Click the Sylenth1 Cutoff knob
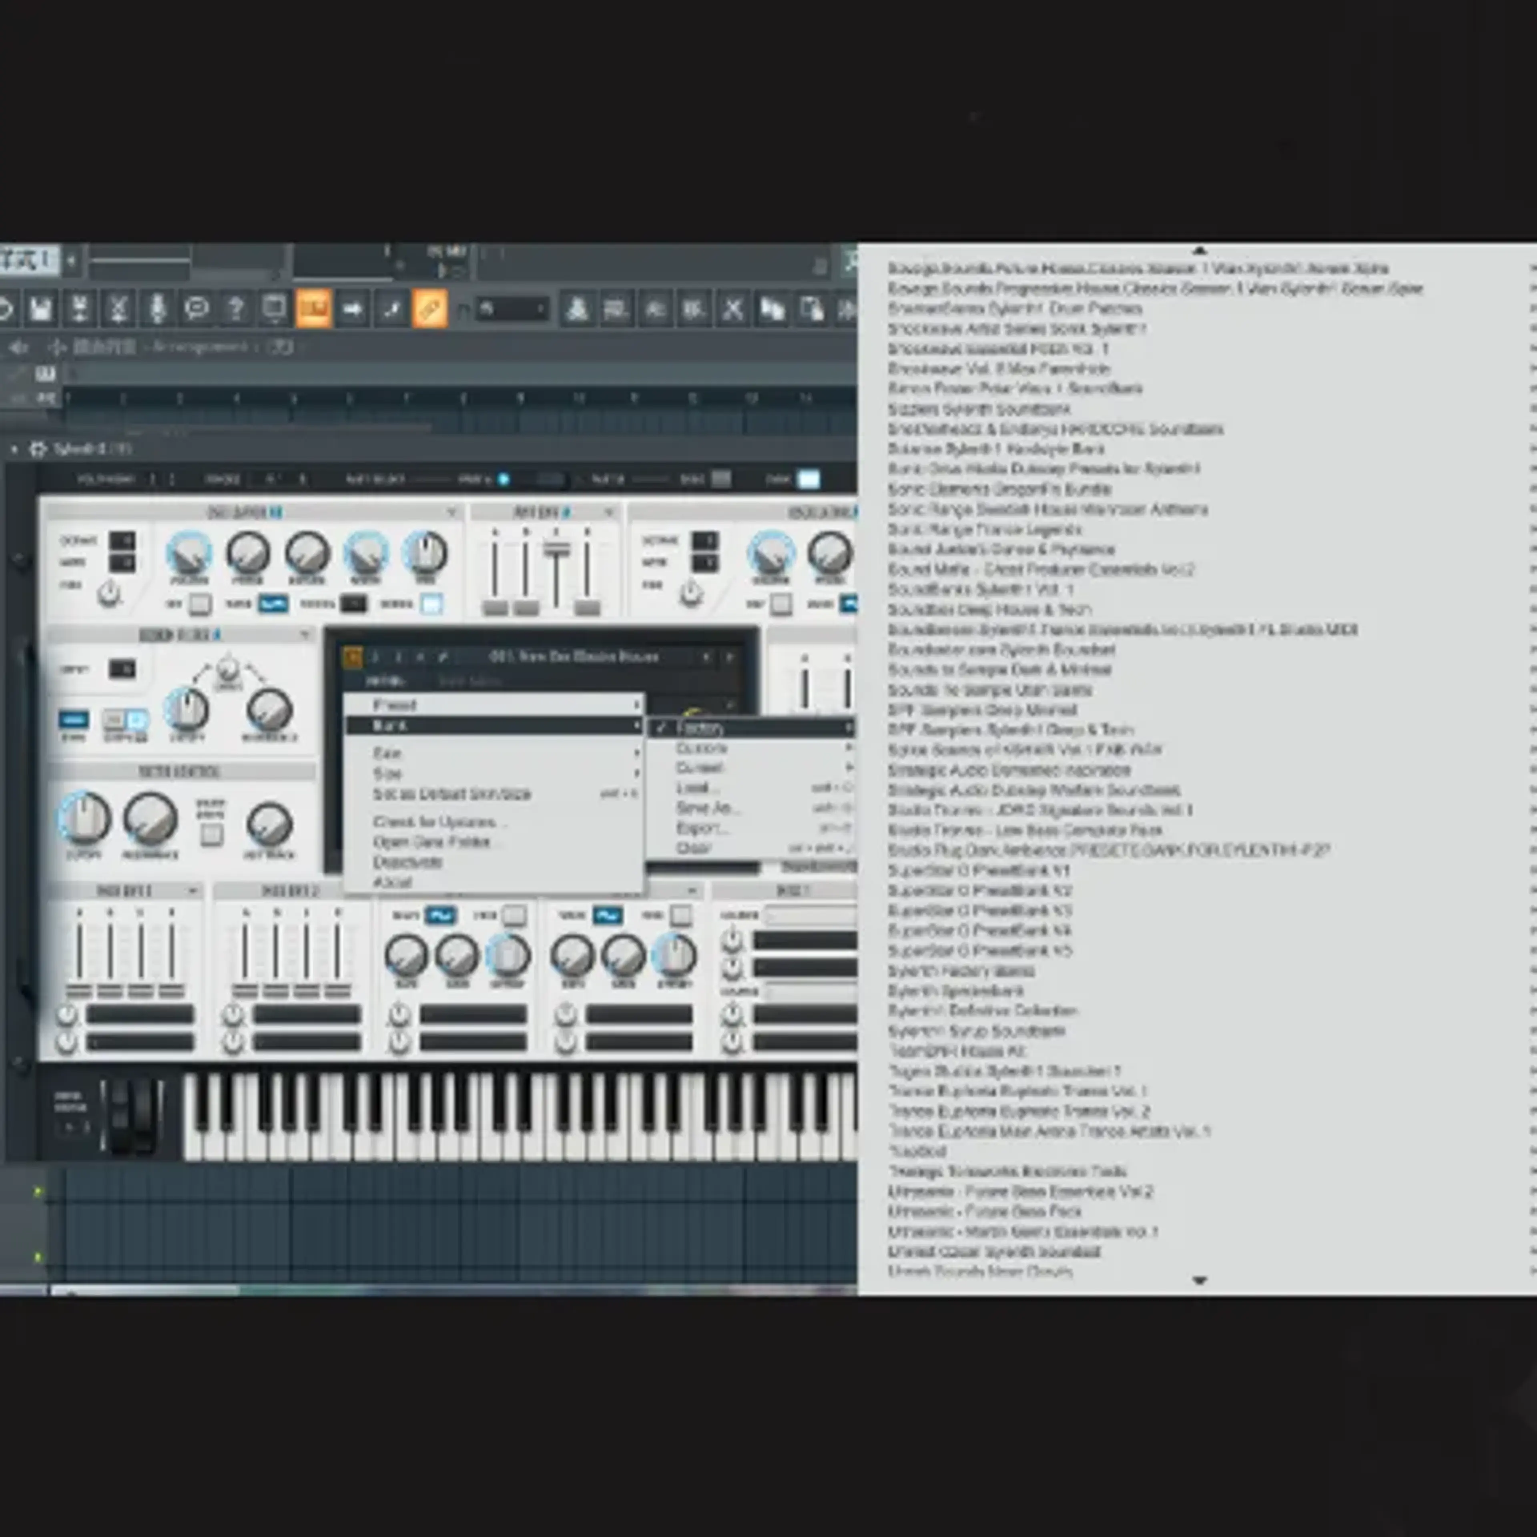The width and height of the screenshot is (1537, 1537). pos(84,819)
